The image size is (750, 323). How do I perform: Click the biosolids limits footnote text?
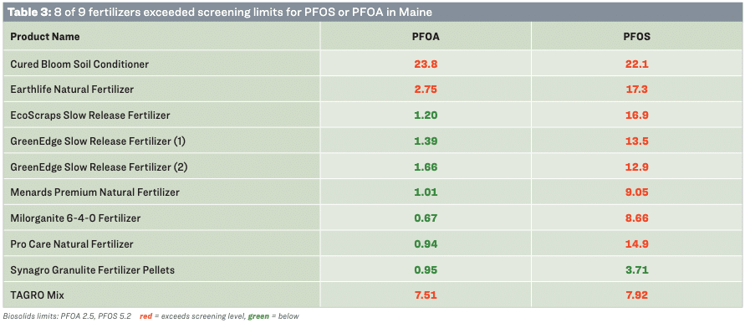click(67, 316)
